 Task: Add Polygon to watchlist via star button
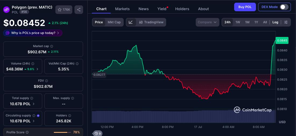(64, 10)
